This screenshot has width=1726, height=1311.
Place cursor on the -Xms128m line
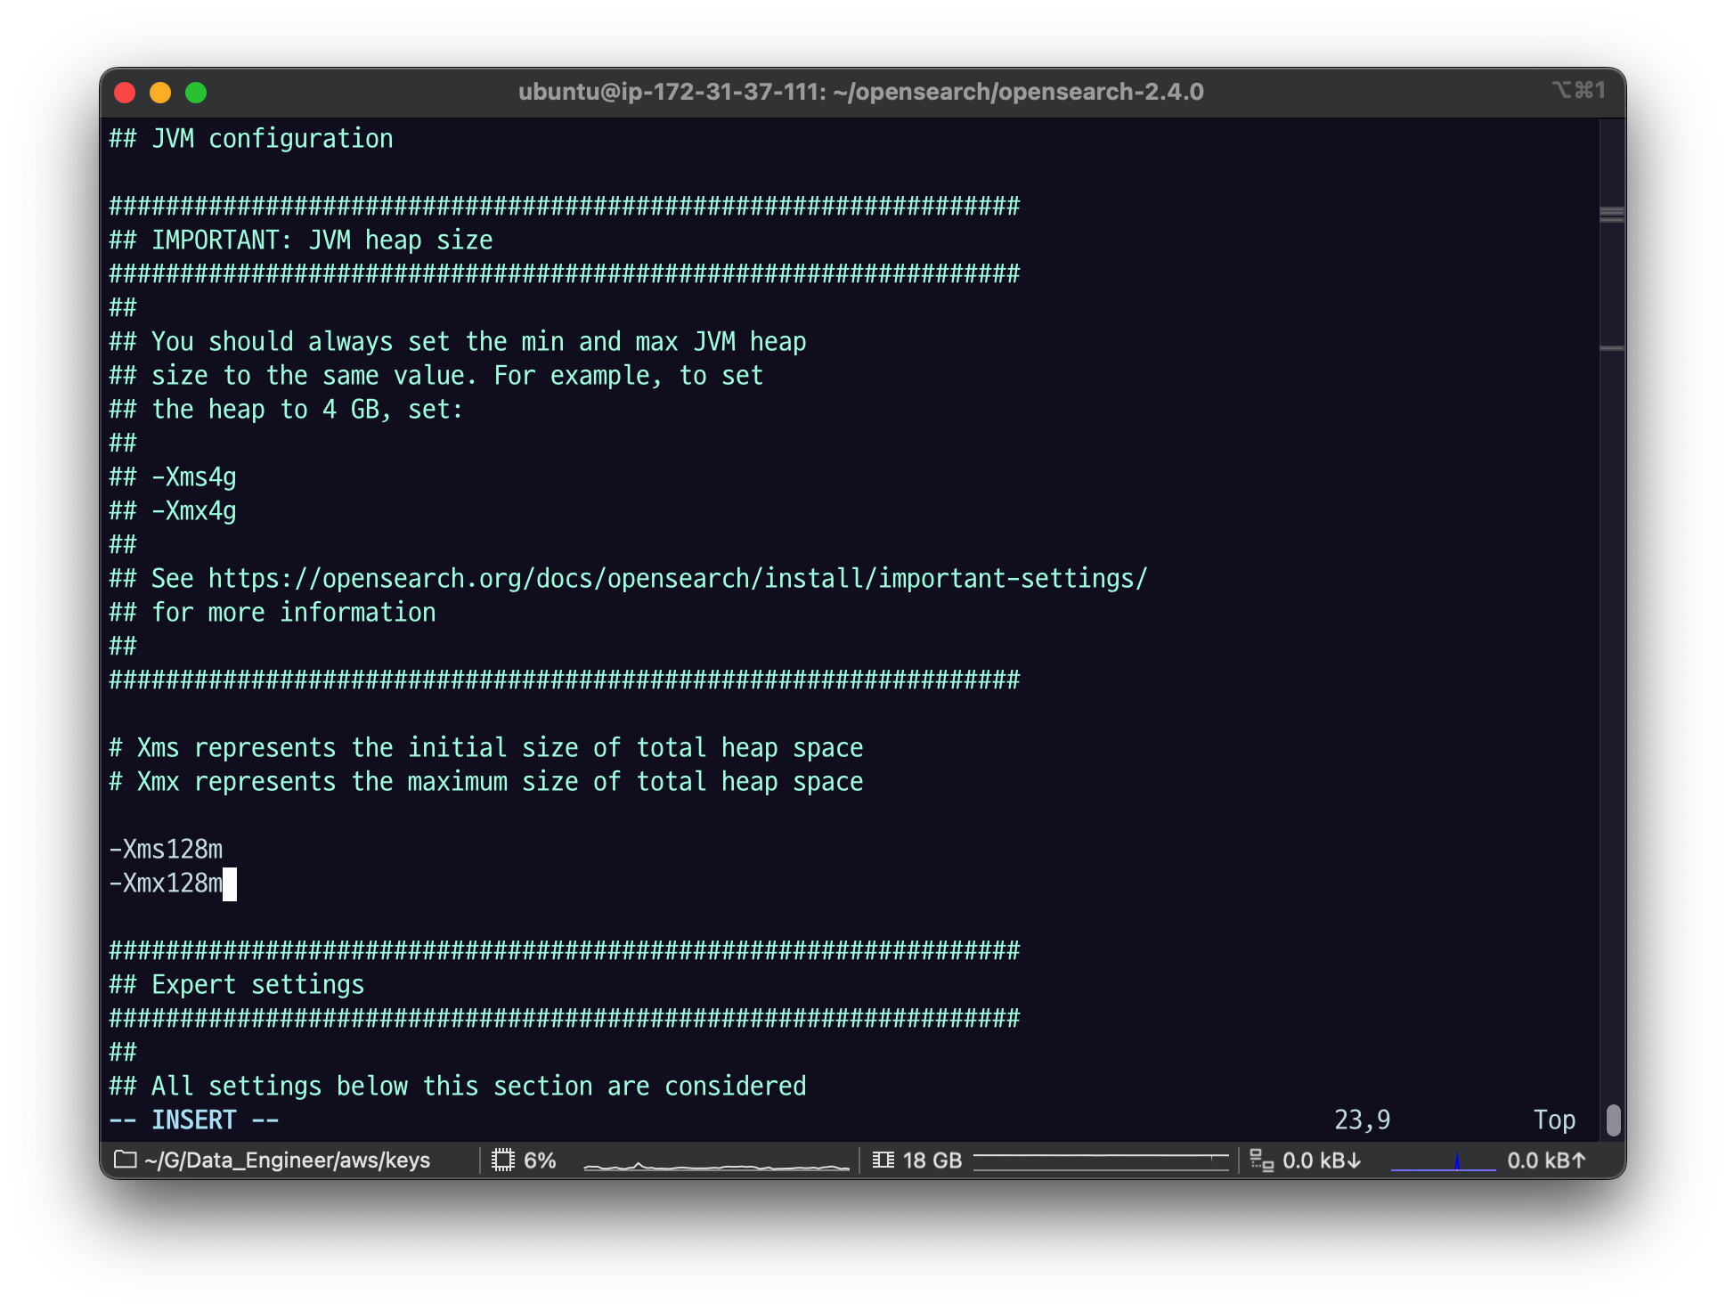click(x=167, y=850)
